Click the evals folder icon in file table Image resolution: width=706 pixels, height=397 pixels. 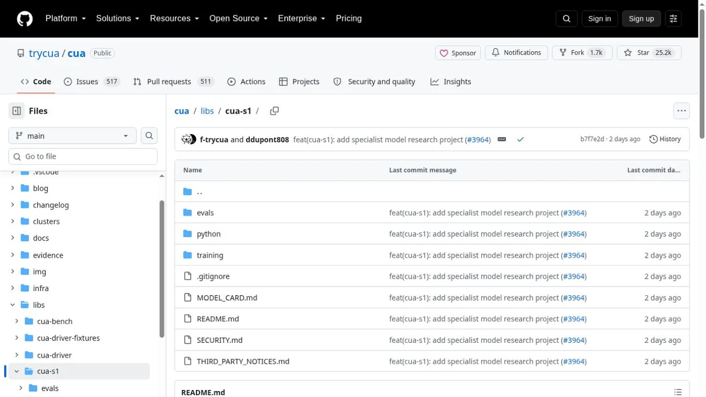click(x=188, y=213)
